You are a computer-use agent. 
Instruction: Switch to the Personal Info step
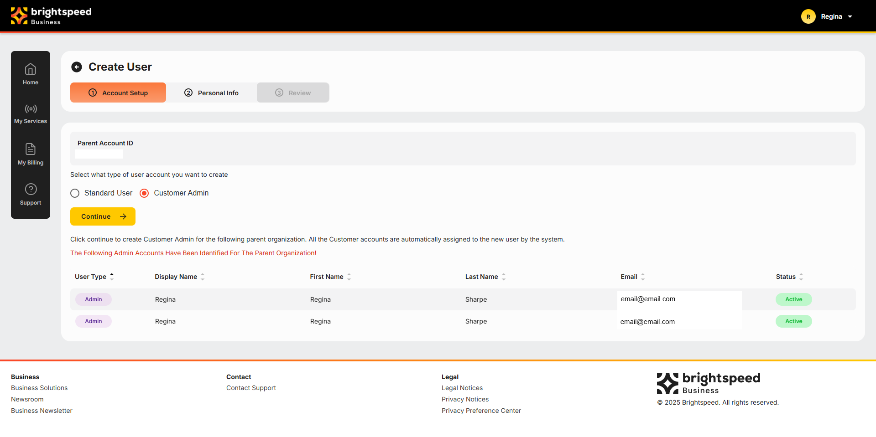click(211, 93)
